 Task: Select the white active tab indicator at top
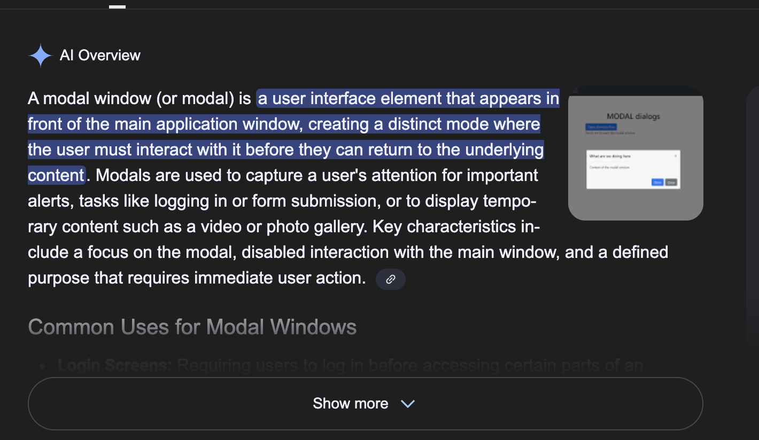pyautogui.click(x=117, y=7)
